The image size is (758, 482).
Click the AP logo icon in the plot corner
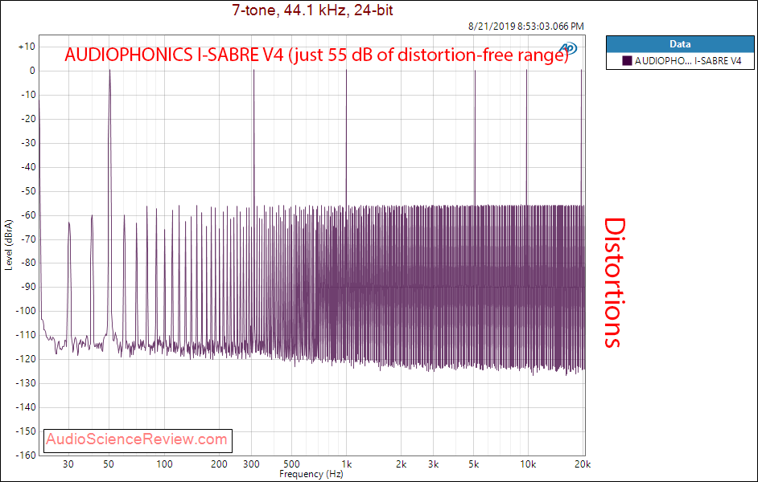pyautogui.click(x=569, y=47)
